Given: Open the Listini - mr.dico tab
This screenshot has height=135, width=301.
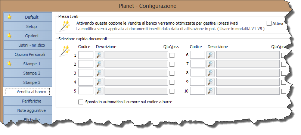Looking at the screenshot, I should (x=28, y=45).
